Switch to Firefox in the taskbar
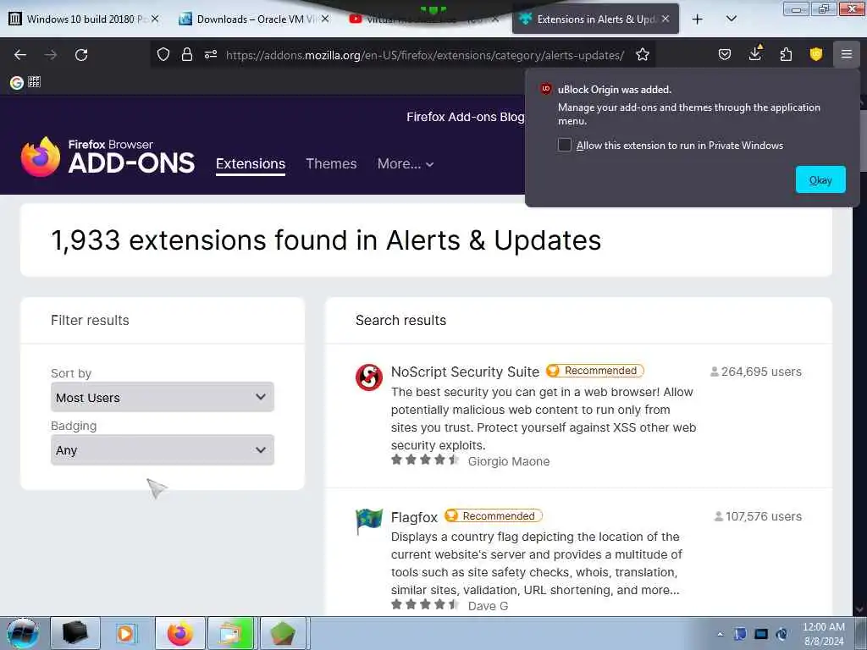The image size is (867, 650). point(180,633)
